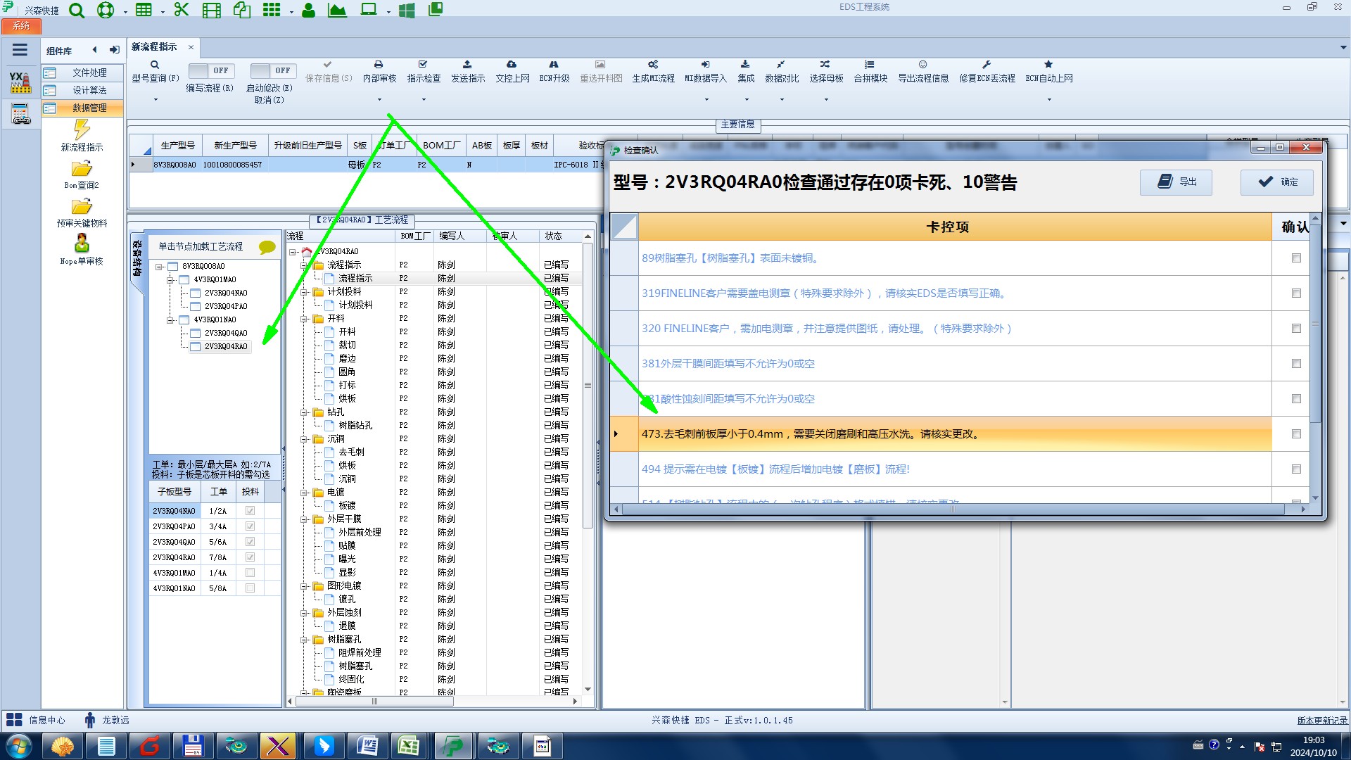
Task: Check confirm box for 89树脂塞孔 warning
Action: pos(1296,258)
